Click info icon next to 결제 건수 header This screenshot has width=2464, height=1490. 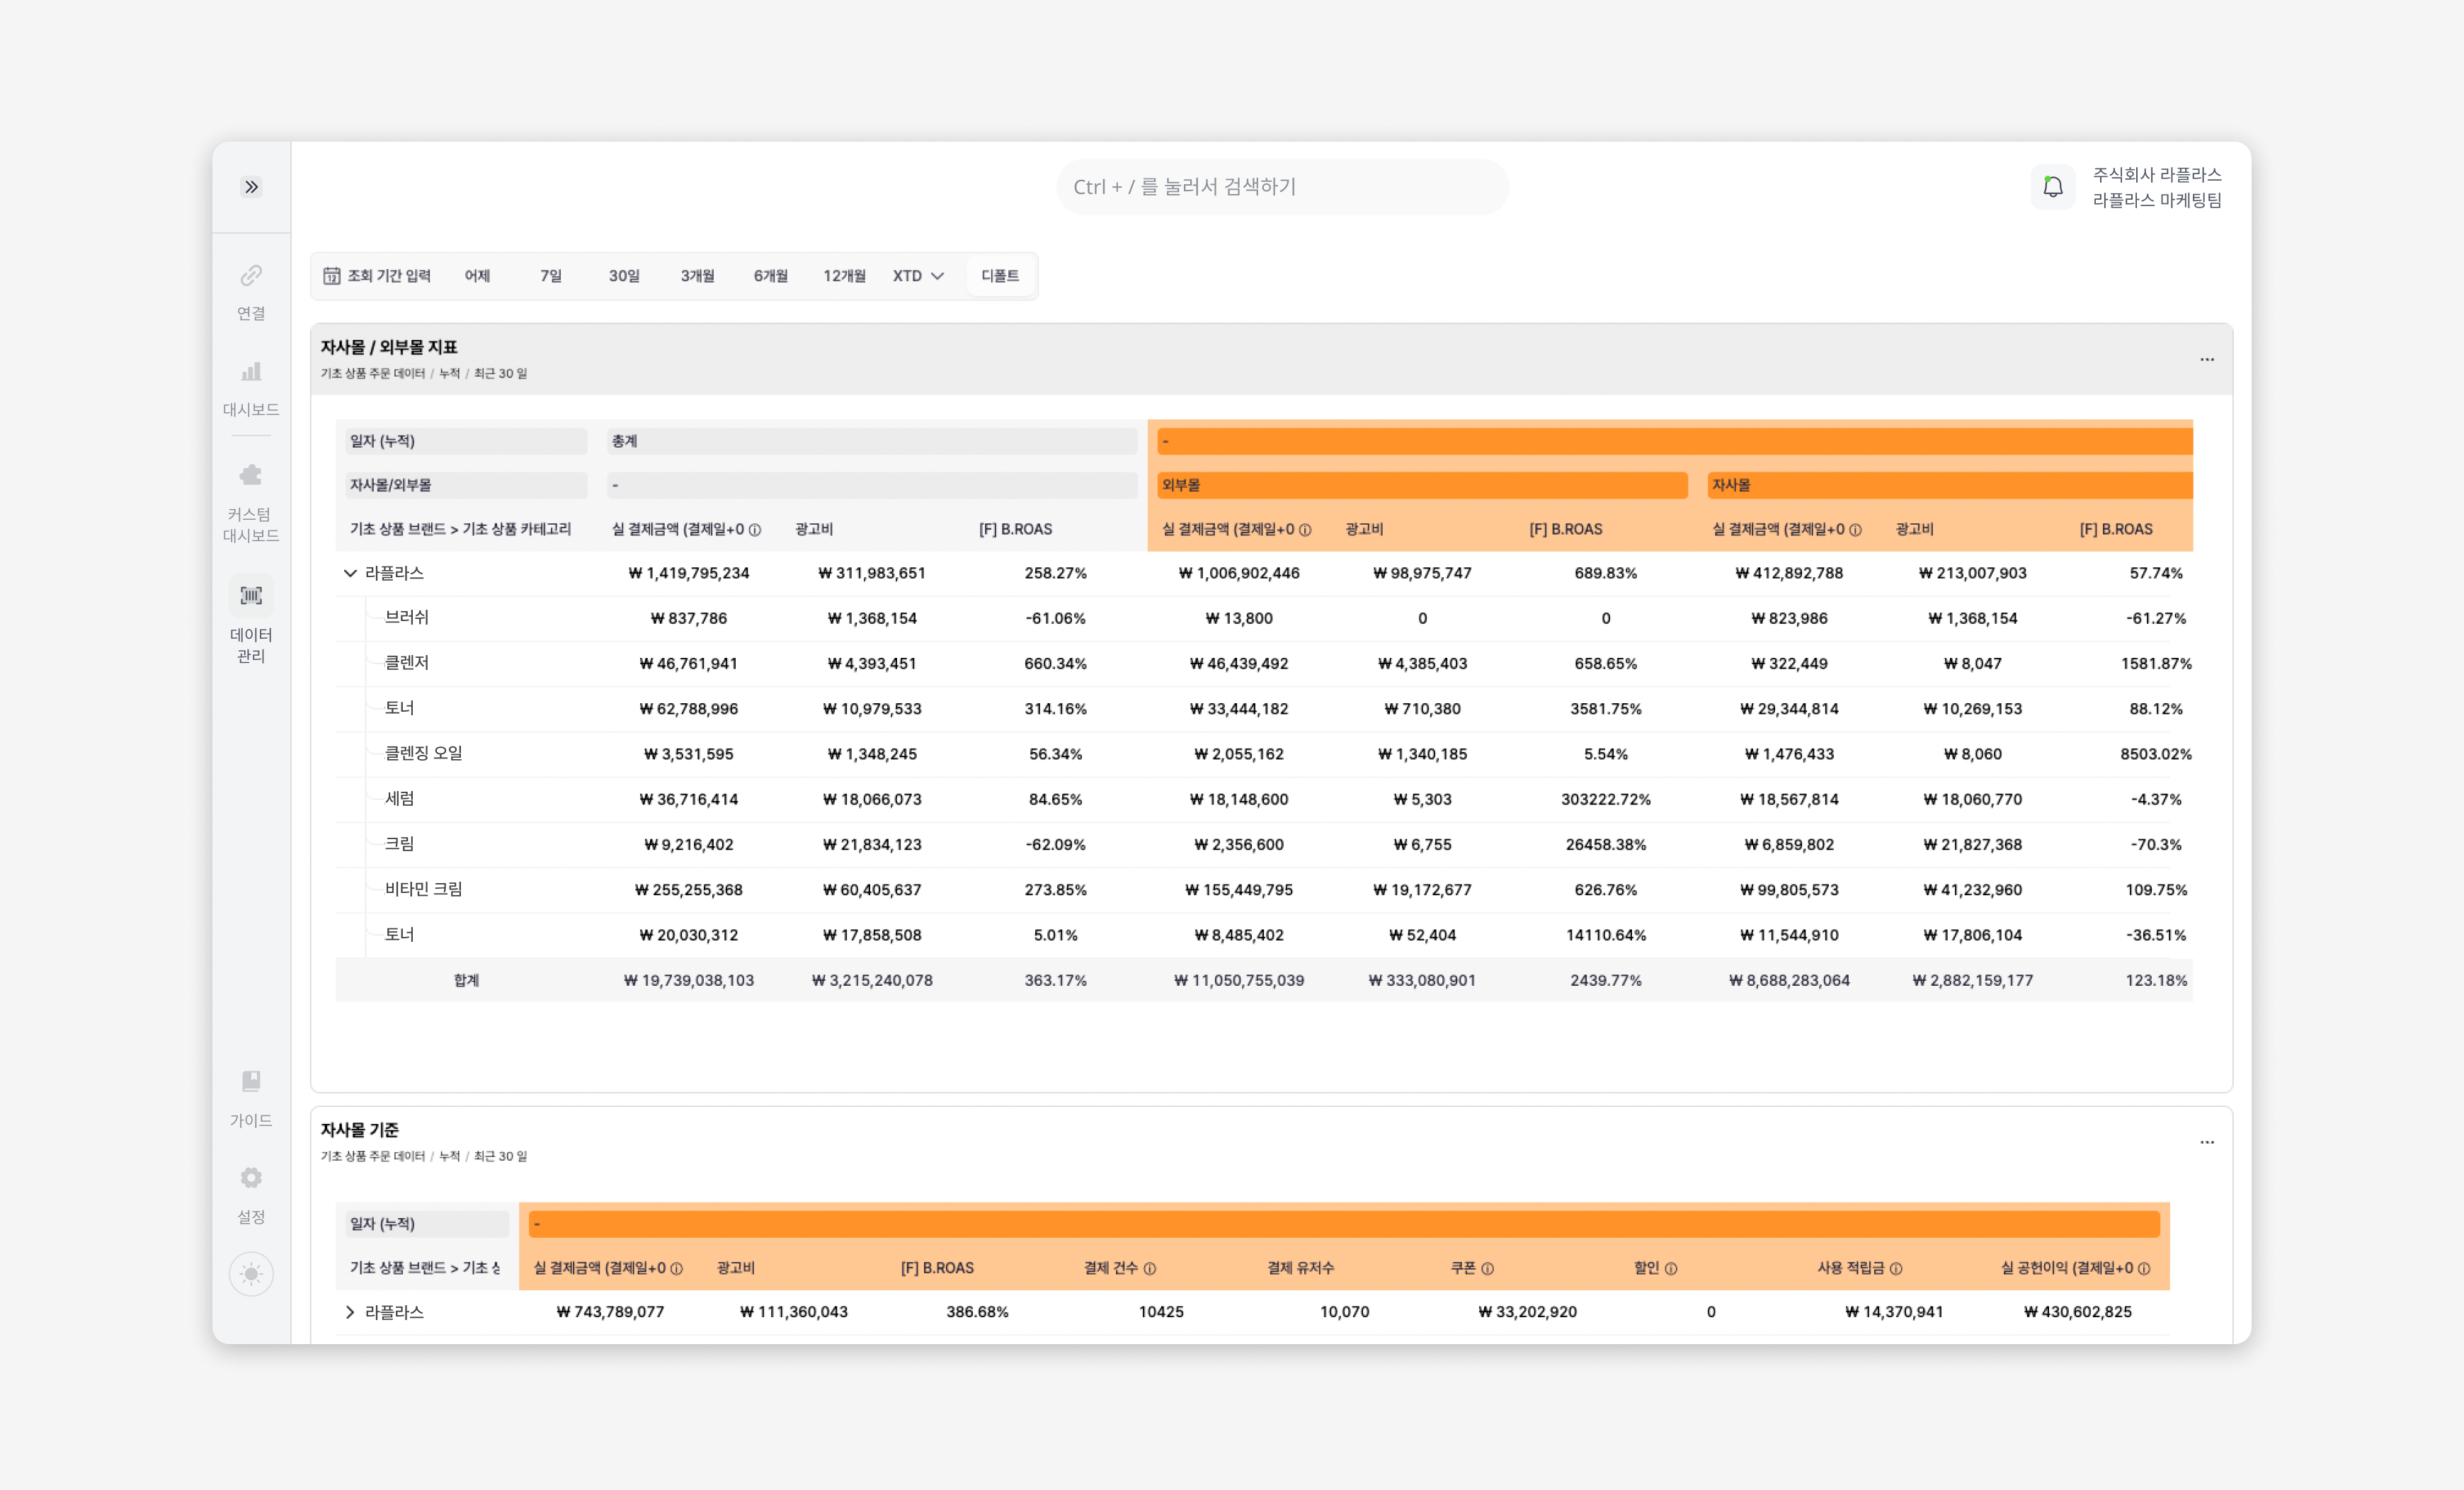pos(1150,1268)
